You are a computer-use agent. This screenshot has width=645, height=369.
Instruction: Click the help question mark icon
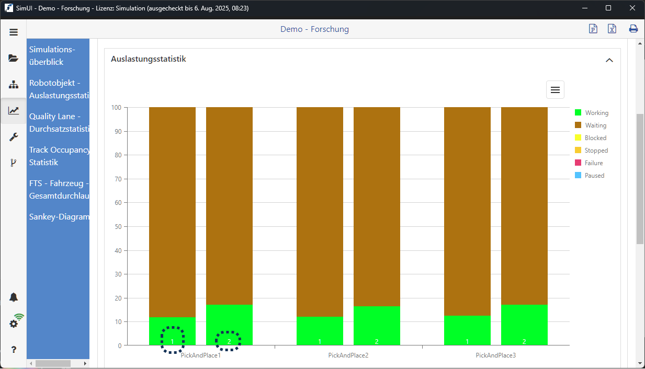14,350
